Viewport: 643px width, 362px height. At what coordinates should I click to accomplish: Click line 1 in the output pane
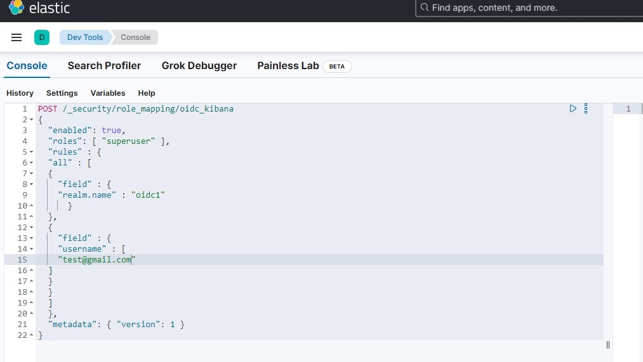click(x=628, y=108)
